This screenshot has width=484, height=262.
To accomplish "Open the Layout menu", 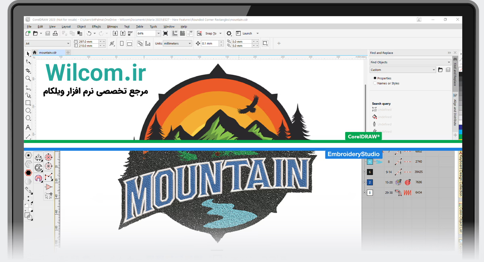I will coord(66,27).
